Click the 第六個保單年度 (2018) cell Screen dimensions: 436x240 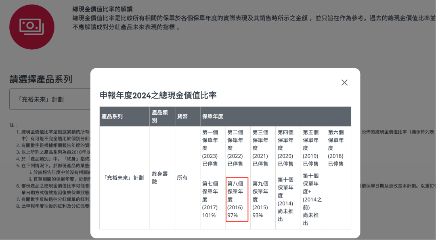point(338,148)
